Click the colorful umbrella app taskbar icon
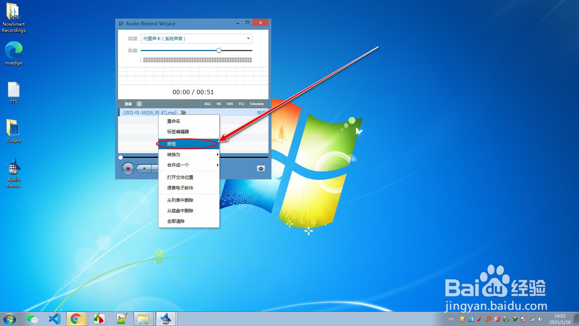This screenshot has width=579, height=326. [99, 319]
